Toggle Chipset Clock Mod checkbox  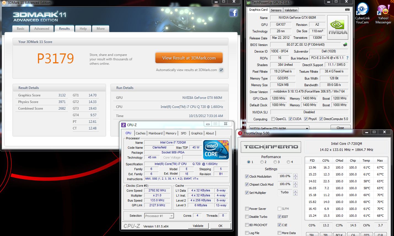pyautogui.click(x=247, y=185)
